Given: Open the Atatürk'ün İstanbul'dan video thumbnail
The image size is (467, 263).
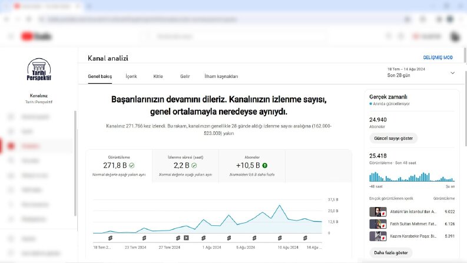Looking at the screenshot, I should tap(378, 212).
